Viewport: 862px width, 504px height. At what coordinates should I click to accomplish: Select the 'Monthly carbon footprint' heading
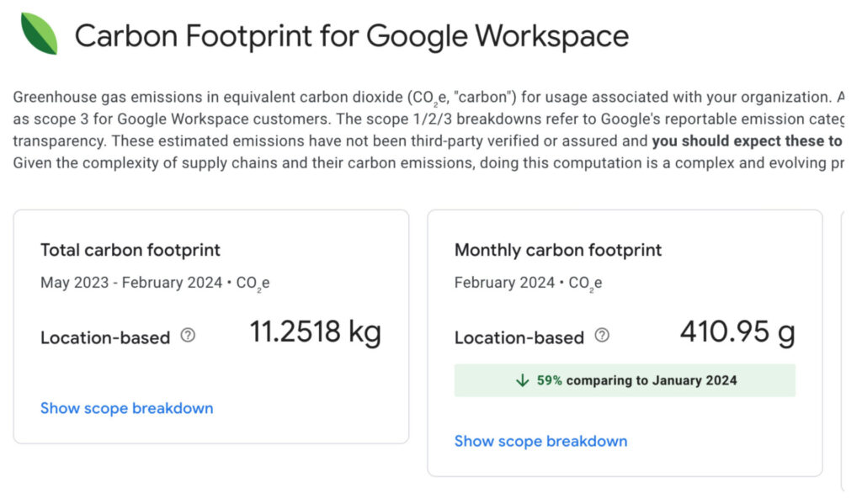pyautogui.click(x=558, y=250)
